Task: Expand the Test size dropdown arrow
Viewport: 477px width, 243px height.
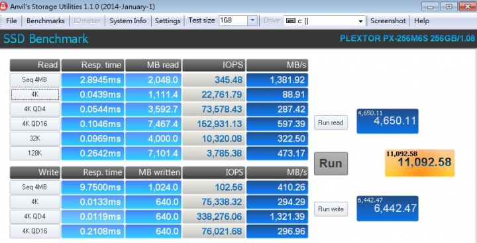Action: pyautogui.click(x=252, y=21)
